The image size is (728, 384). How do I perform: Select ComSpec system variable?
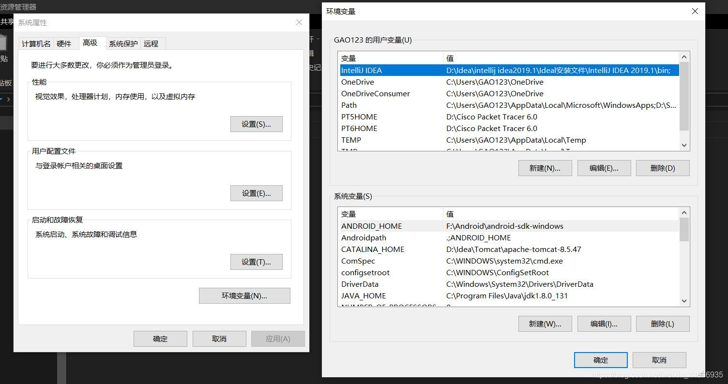[508, 261]
